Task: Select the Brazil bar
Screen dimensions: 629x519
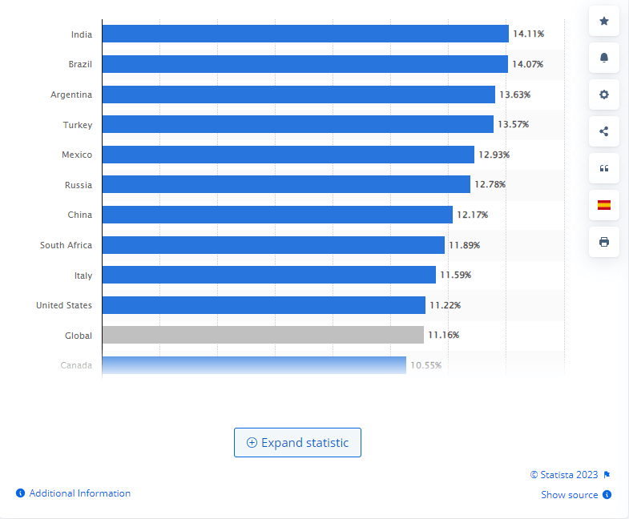Action: pyautogui.click(x=304, y=64)
